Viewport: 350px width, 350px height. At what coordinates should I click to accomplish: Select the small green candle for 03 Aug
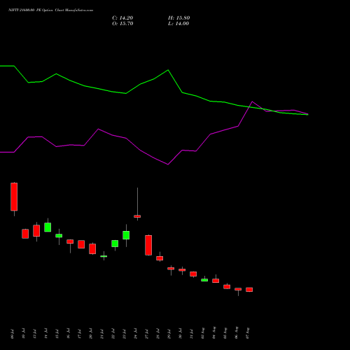pyautogui.click(x=204, y=280)
